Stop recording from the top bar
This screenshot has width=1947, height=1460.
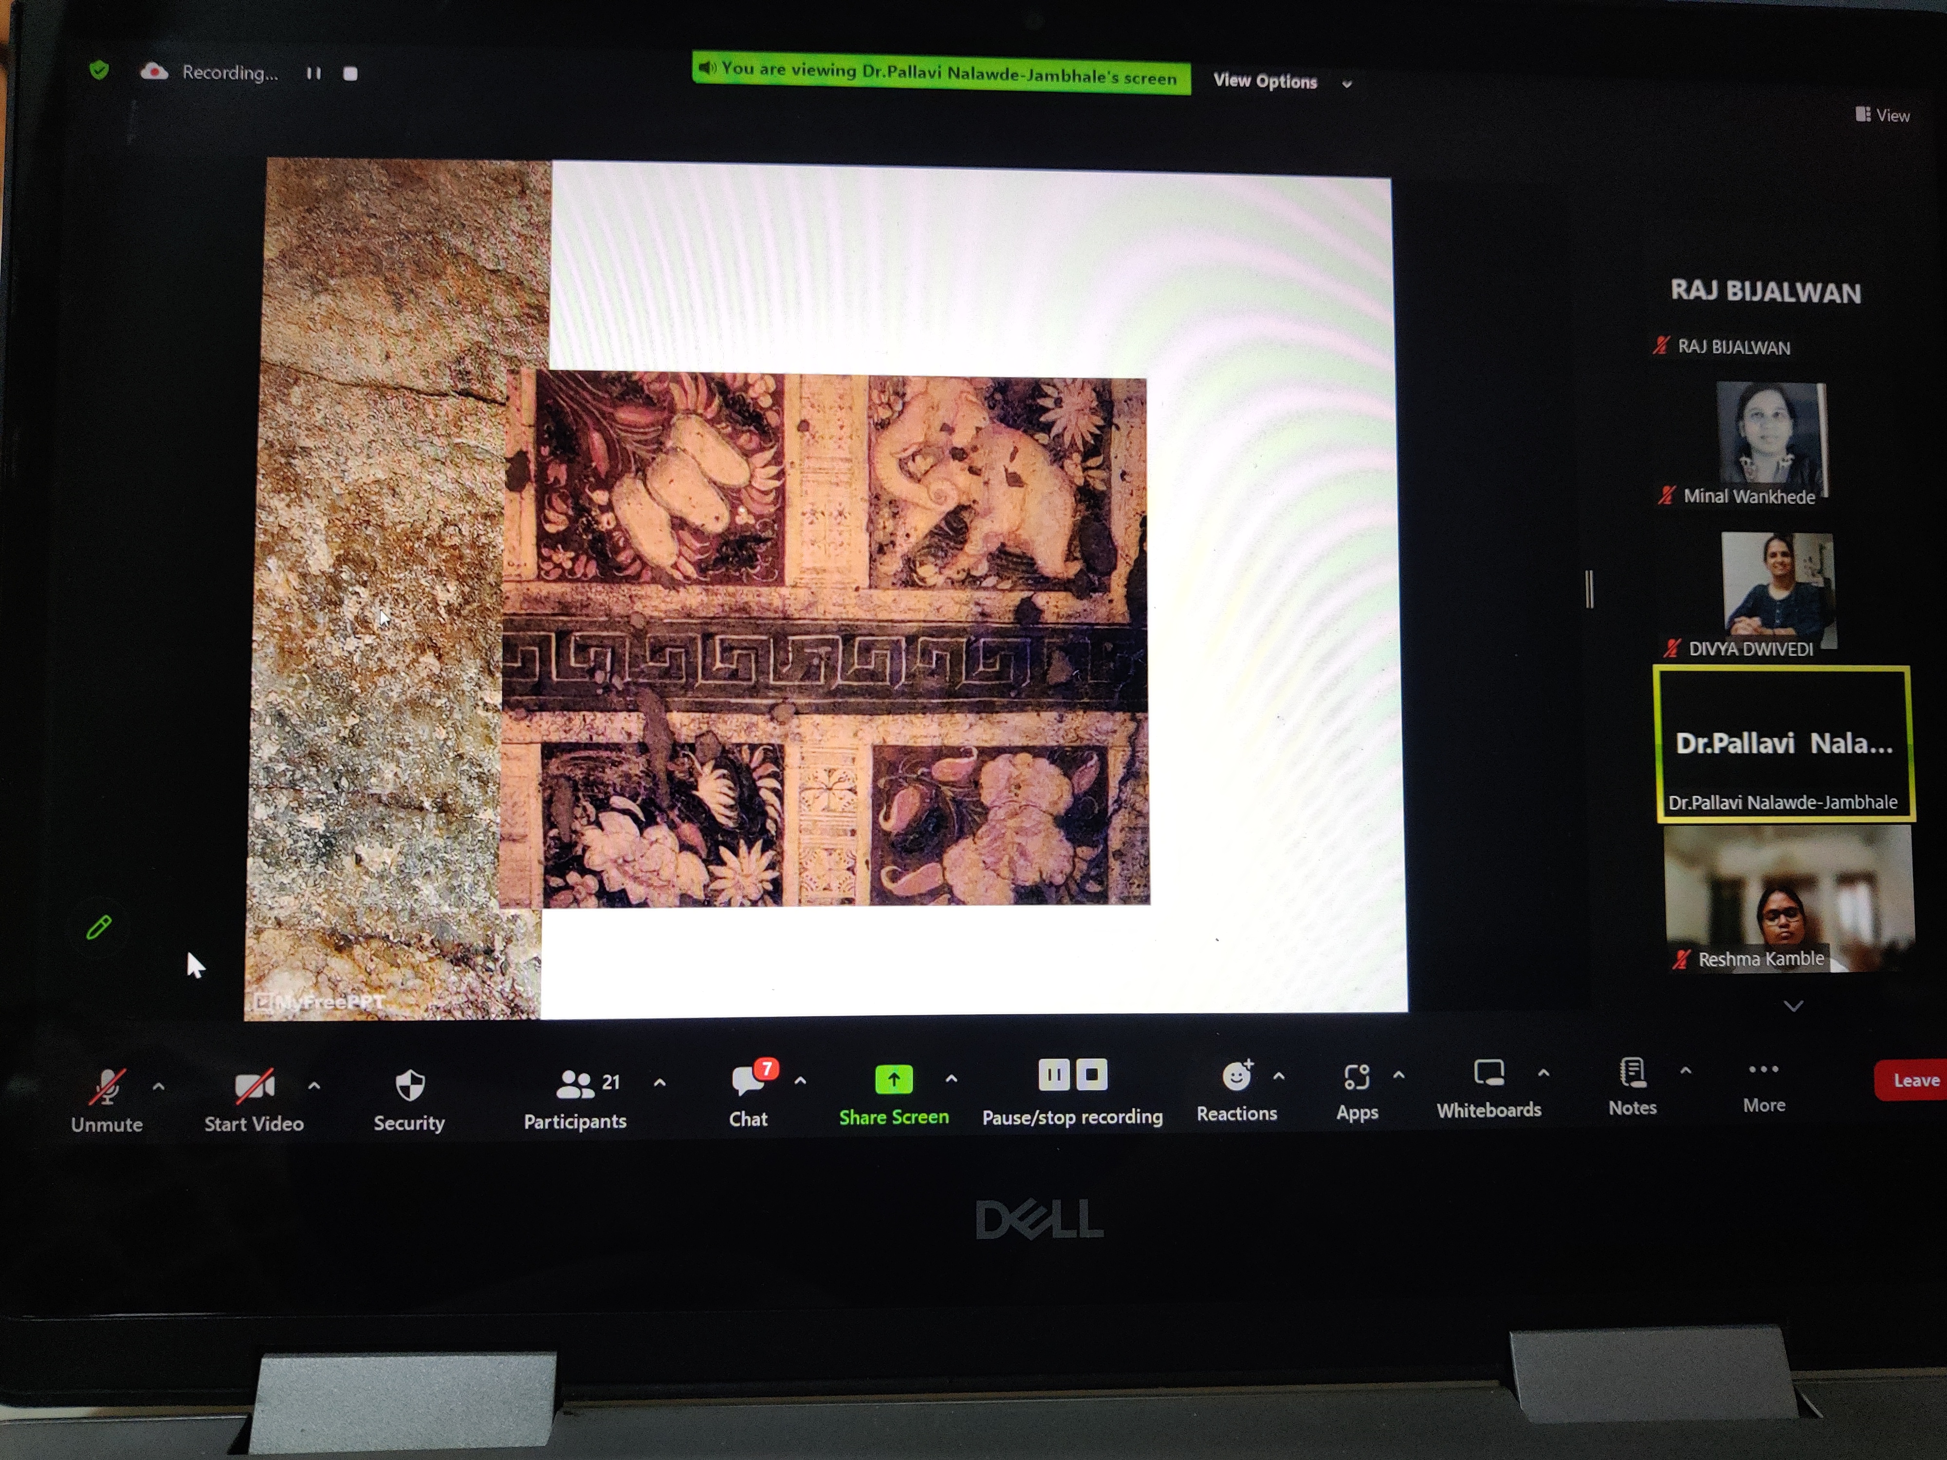point(350,73)
